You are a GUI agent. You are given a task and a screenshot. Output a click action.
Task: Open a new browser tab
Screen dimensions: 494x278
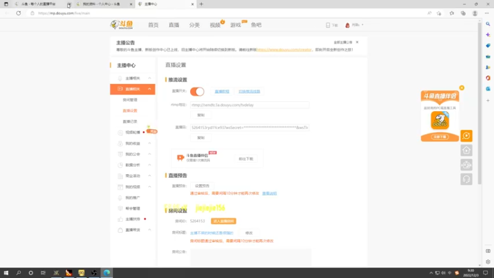tap(201, 4)
